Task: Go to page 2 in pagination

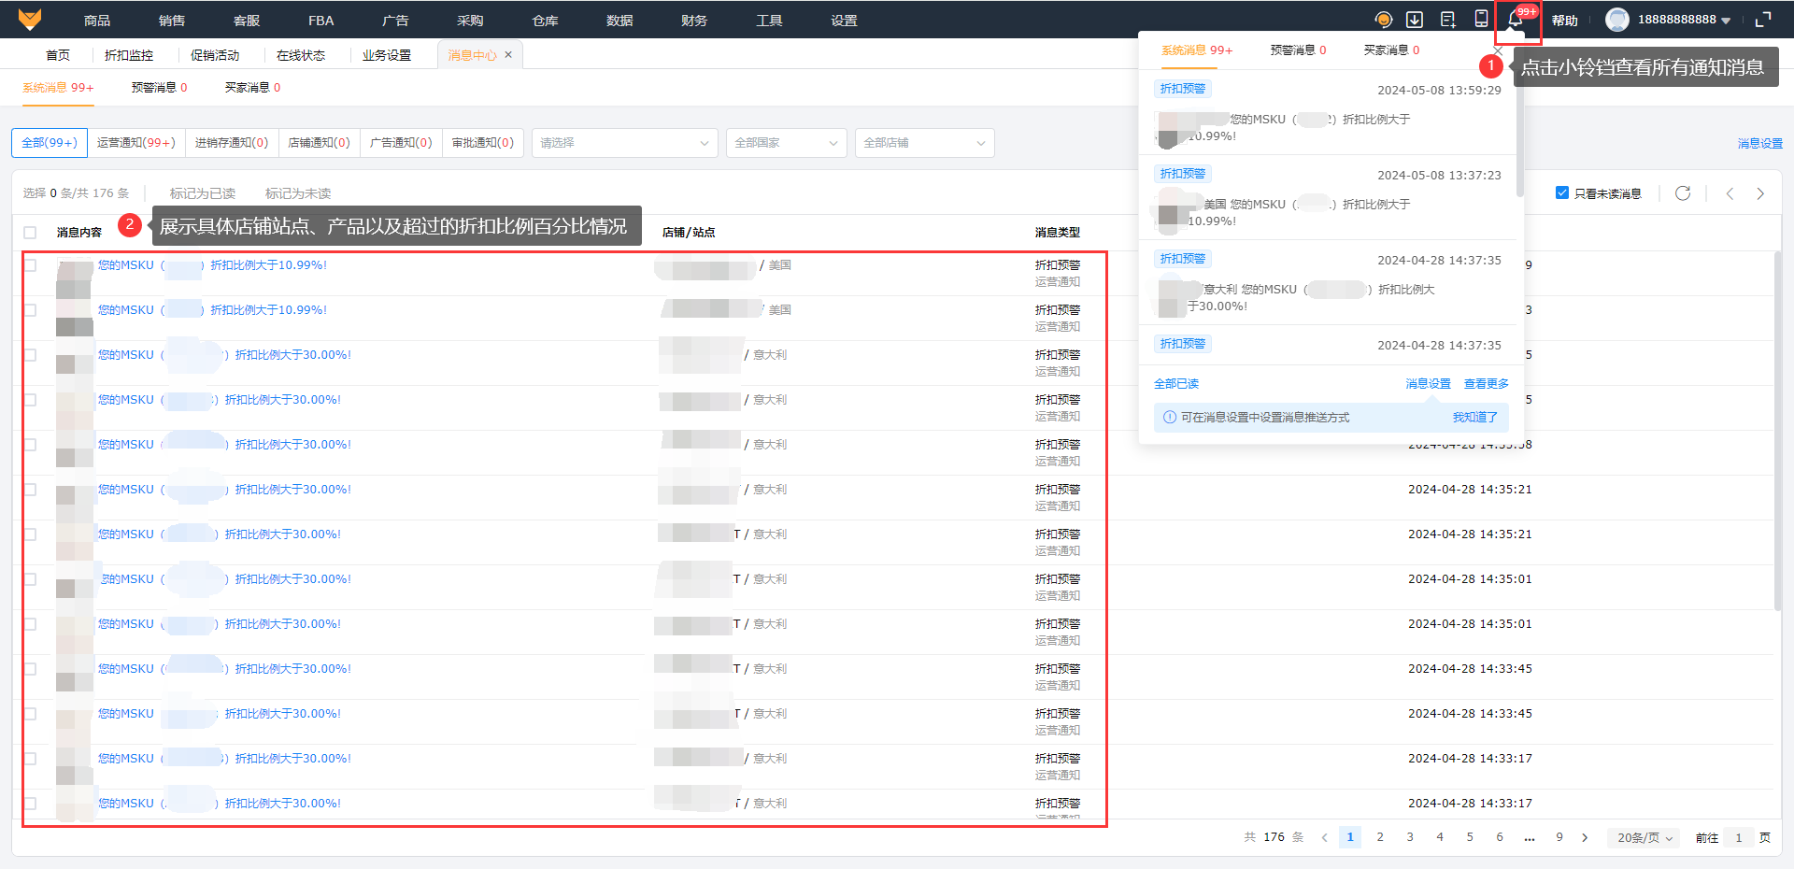Action: click(1380, 837)
